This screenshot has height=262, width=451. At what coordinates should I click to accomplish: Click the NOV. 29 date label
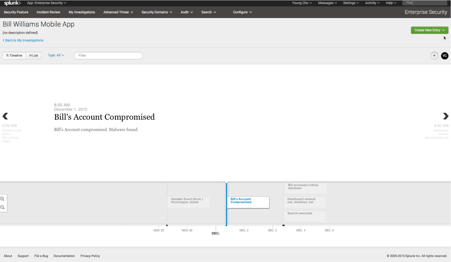(159, 230)
